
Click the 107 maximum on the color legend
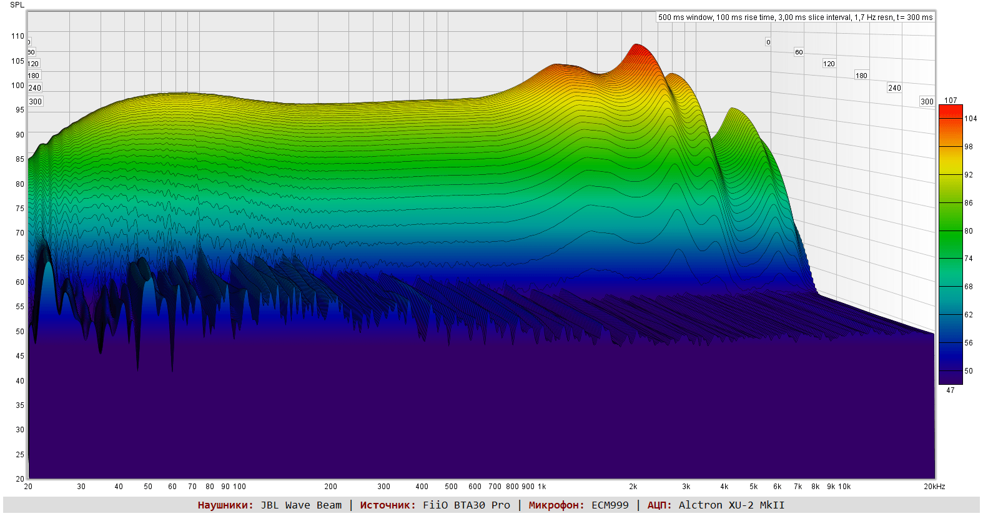[x=951, y=100]
